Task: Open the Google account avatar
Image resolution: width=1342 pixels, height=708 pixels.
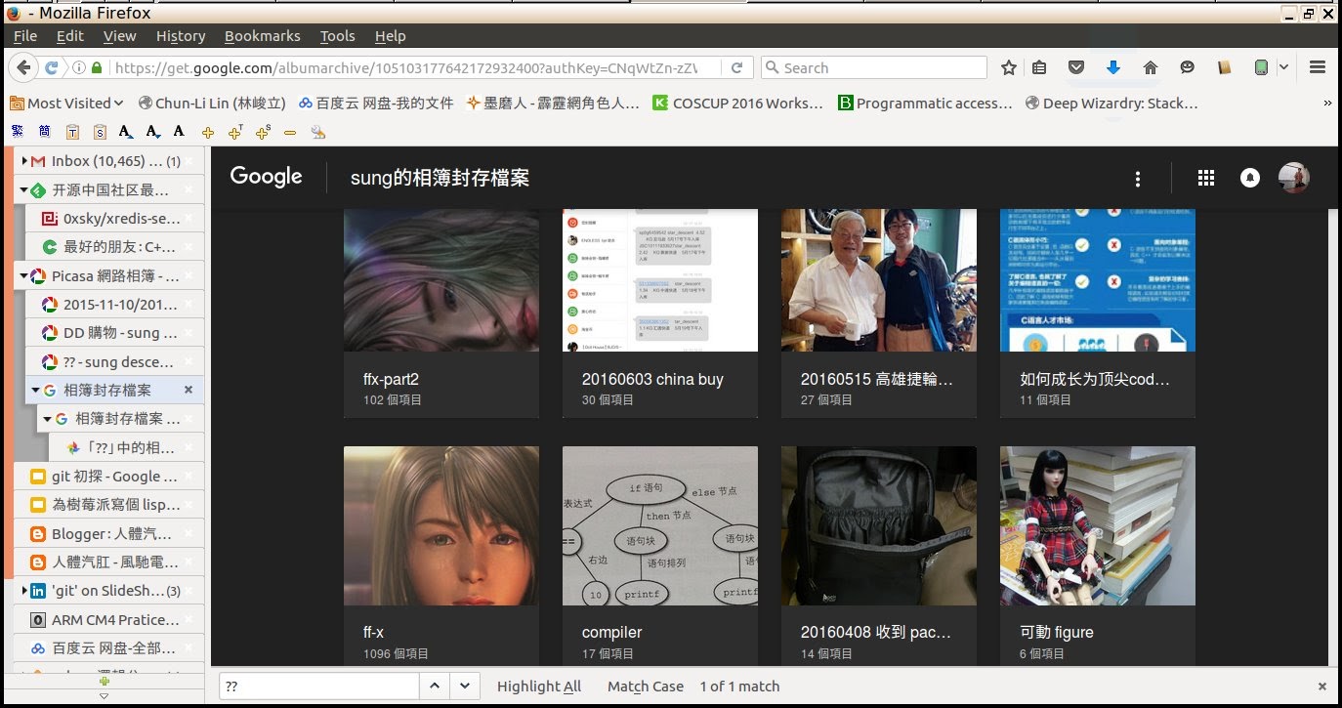Action: pyautogui.click(x=1294, y=177)
